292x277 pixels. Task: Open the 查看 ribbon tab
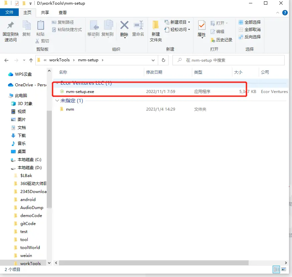point(63,12)
